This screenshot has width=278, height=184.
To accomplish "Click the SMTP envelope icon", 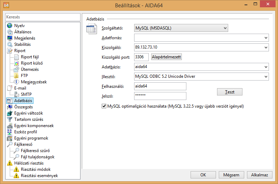I will click(16, 94).
